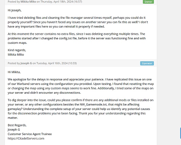The image size is (181, 145).
Task: Click paragraph starting 'We apologize for the delays'
Action: (x=81, y=86)
